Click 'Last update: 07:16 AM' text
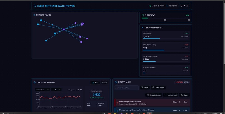 pyautogui.click(x=75, y=90)
